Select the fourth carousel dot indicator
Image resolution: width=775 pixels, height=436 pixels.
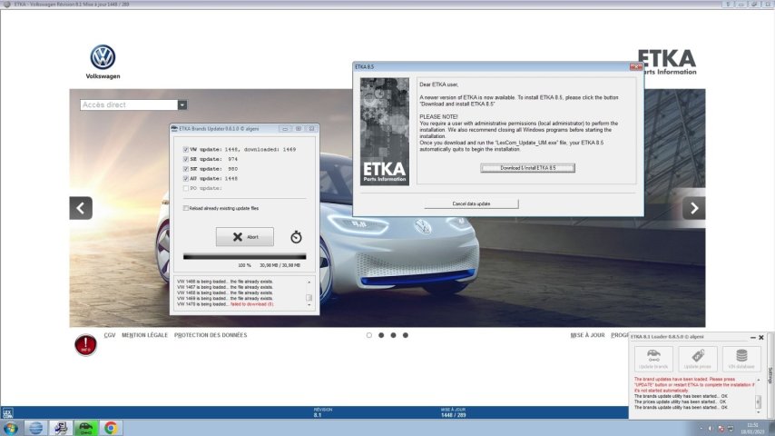406,335
